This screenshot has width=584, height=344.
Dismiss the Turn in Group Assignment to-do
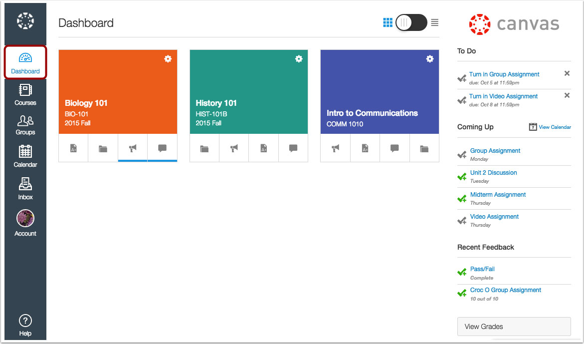(567, 73)
